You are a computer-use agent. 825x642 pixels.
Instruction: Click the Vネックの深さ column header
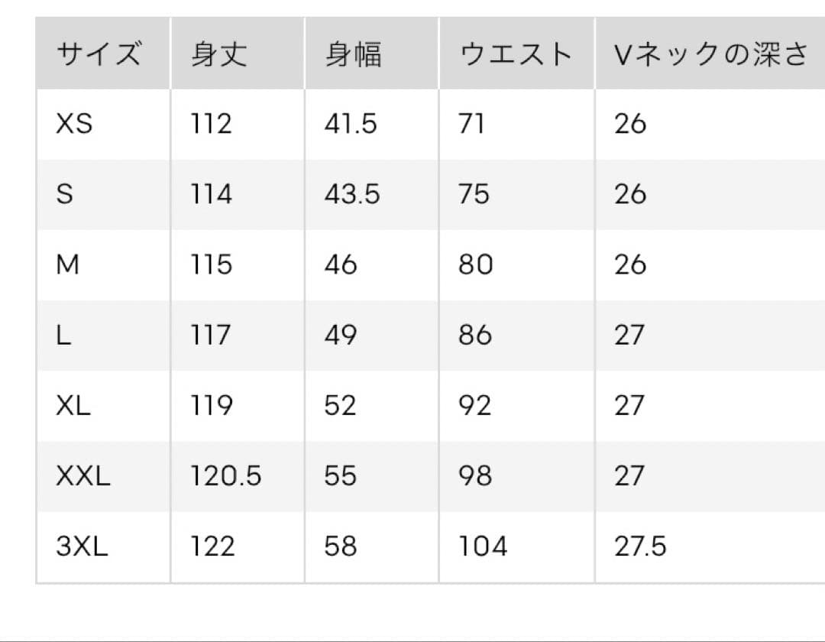711,53
